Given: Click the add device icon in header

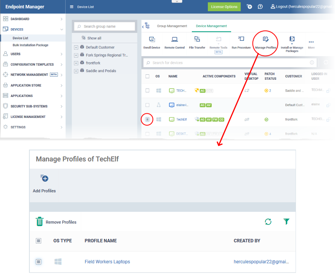Looking at the screenshot, I should 249,6.
